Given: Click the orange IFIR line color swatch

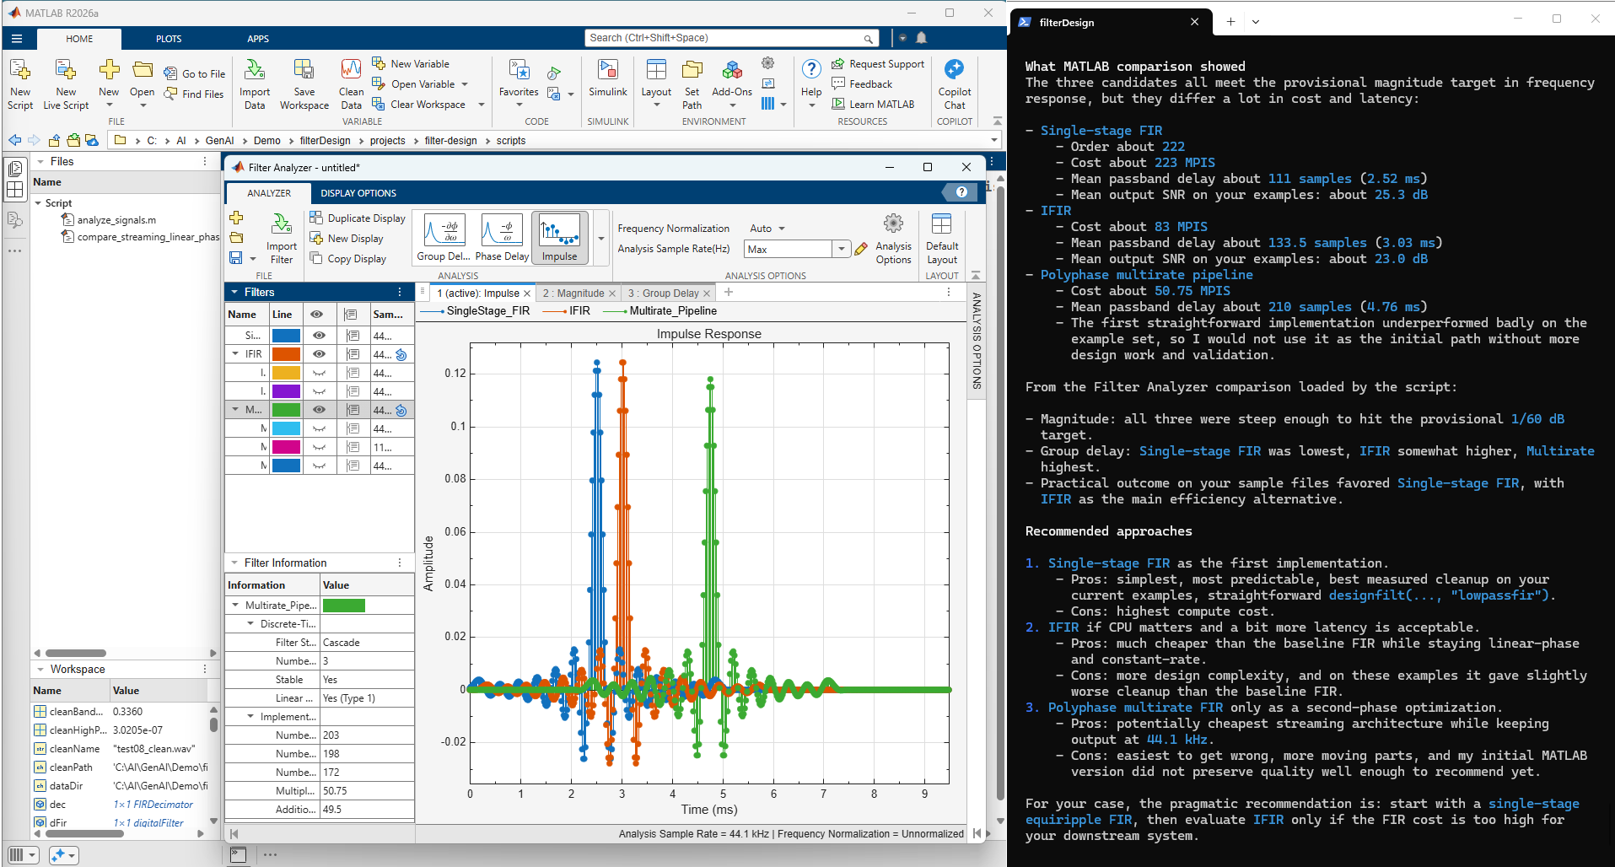Looking at the screenshot, I should tap(286, 354).
